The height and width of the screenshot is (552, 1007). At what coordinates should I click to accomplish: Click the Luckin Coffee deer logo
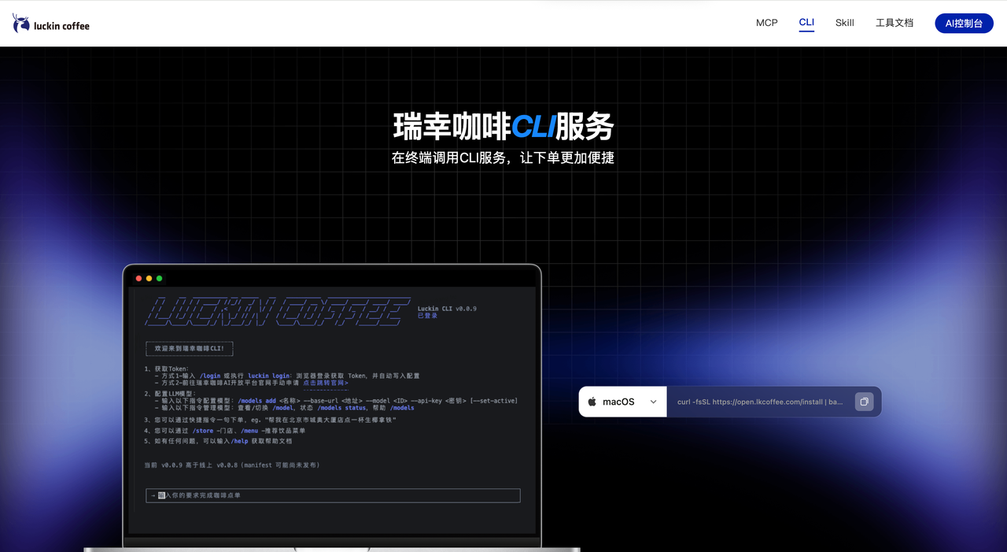pos(20,23)
